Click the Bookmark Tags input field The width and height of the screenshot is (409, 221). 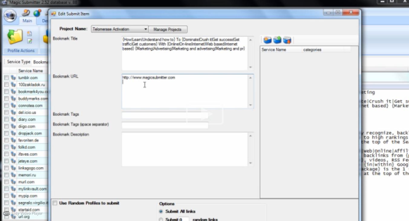point(165,115)
